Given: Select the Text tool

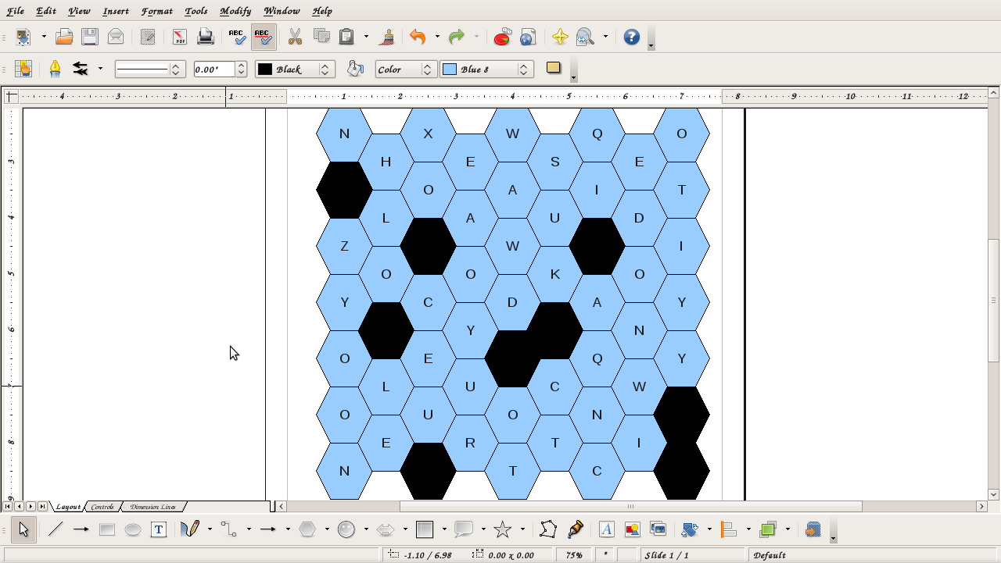Looking at the screenshot, I should tap(159, 529).
